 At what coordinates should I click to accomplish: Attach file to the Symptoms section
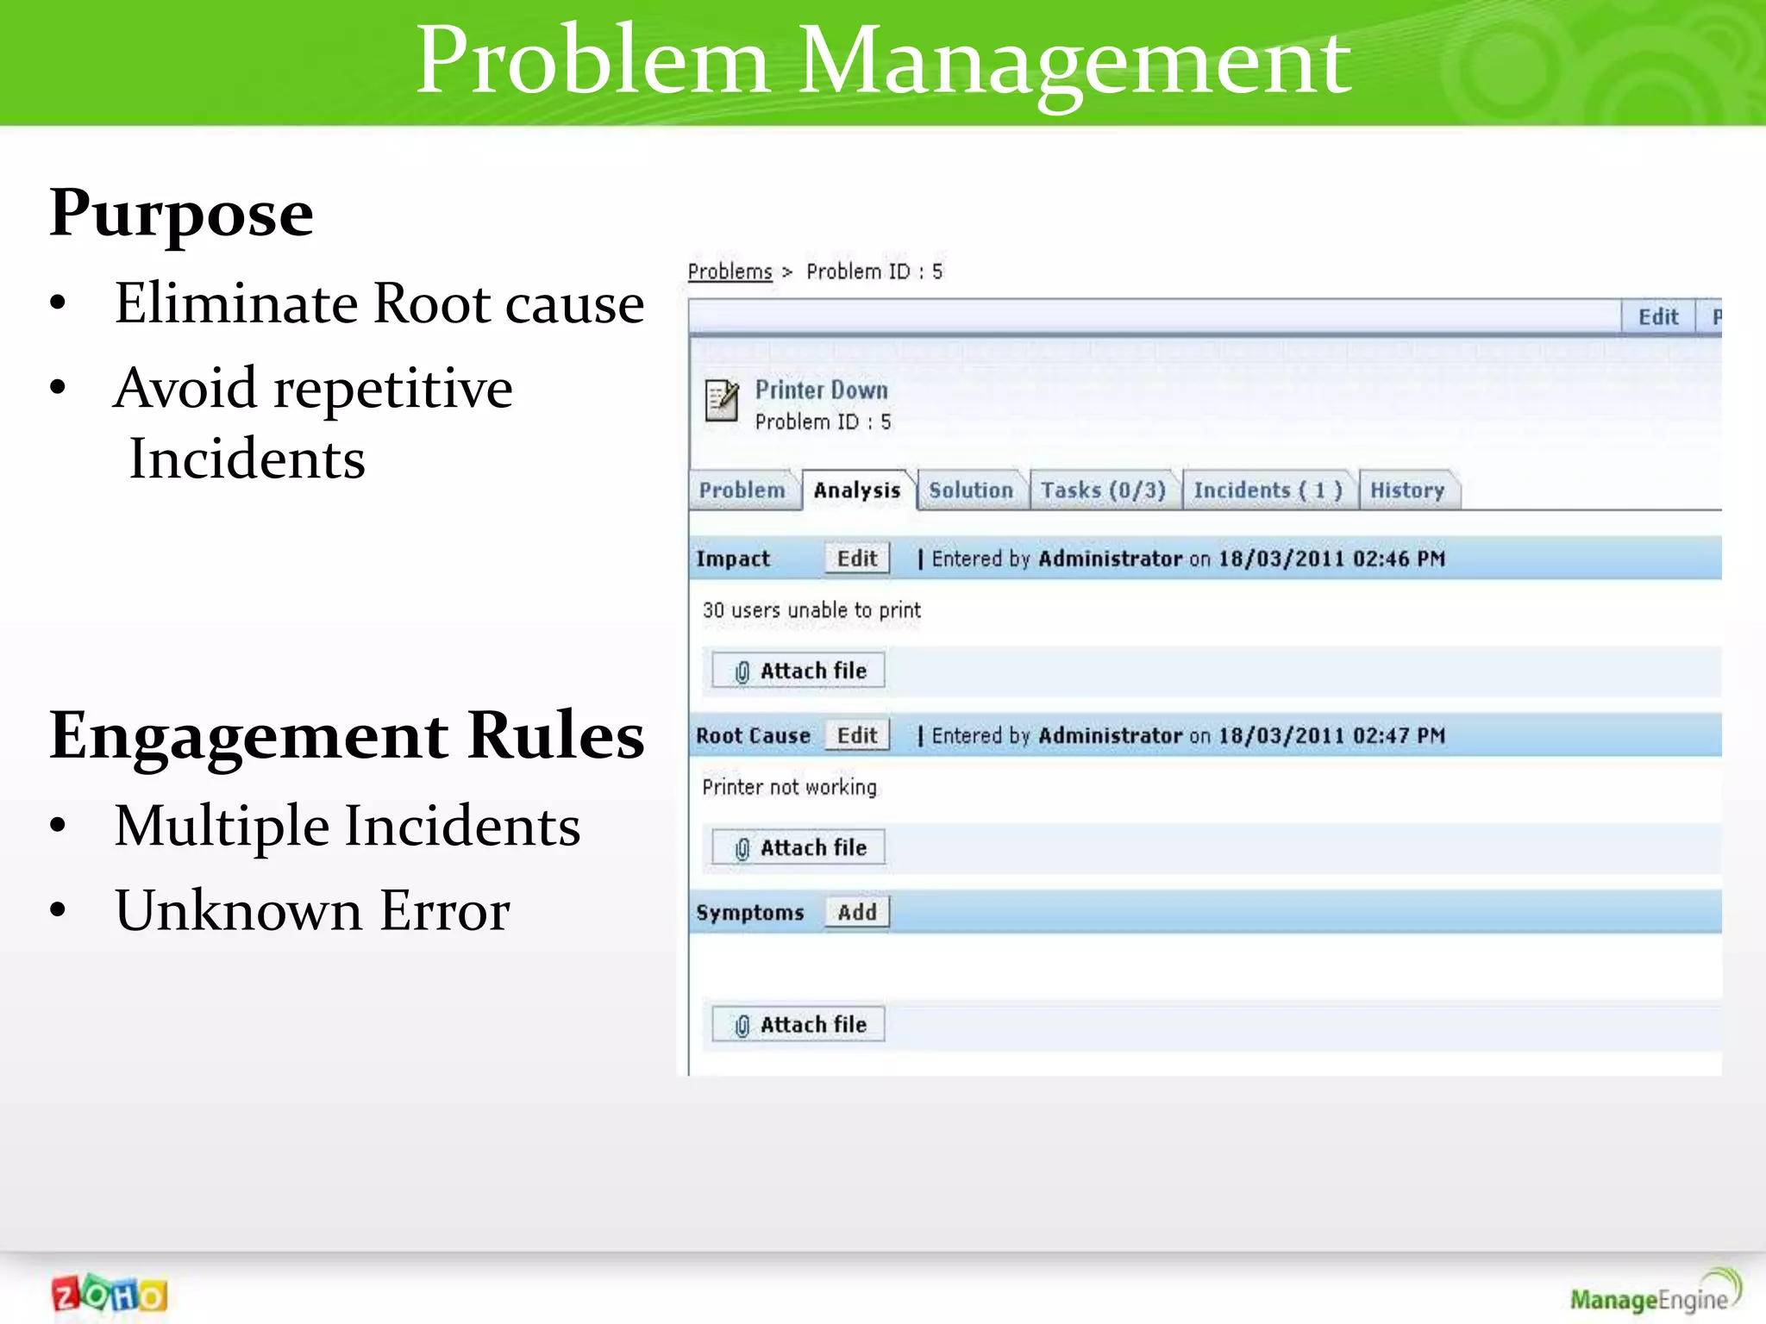click(x=798, y=1025)
